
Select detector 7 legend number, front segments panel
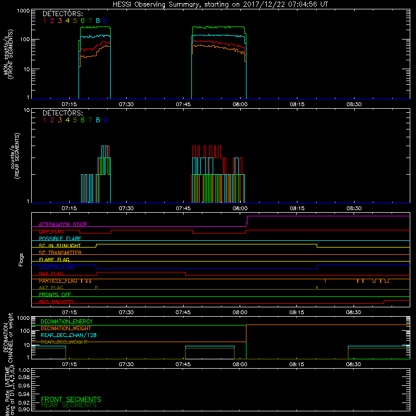[x=90, y=21]
